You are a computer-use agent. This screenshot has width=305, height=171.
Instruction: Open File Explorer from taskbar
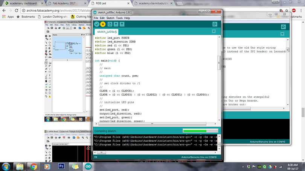coord(20,166)
